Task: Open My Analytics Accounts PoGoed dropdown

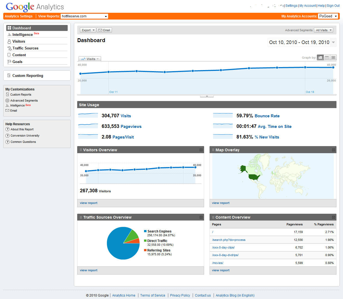Action: tap(328, 16)
